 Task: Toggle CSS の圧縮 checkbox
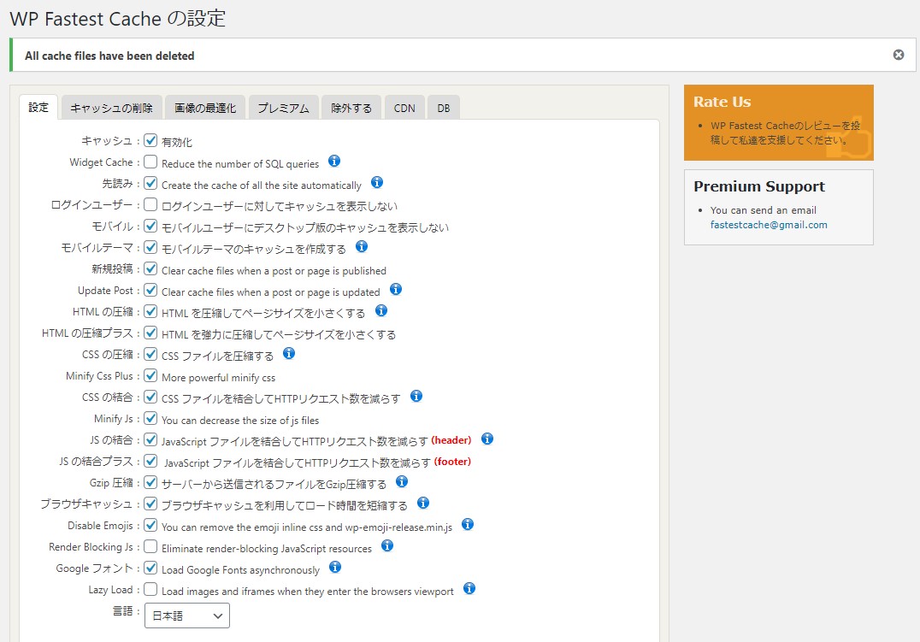[150, 354]
